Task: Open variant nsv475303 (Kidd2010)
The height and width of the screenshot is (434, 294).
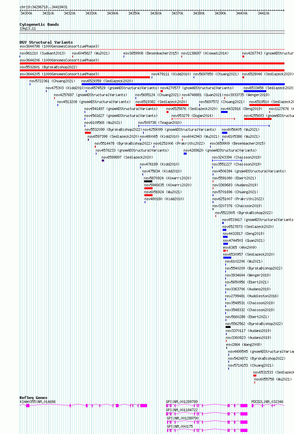Action: (x=65, y=88)
